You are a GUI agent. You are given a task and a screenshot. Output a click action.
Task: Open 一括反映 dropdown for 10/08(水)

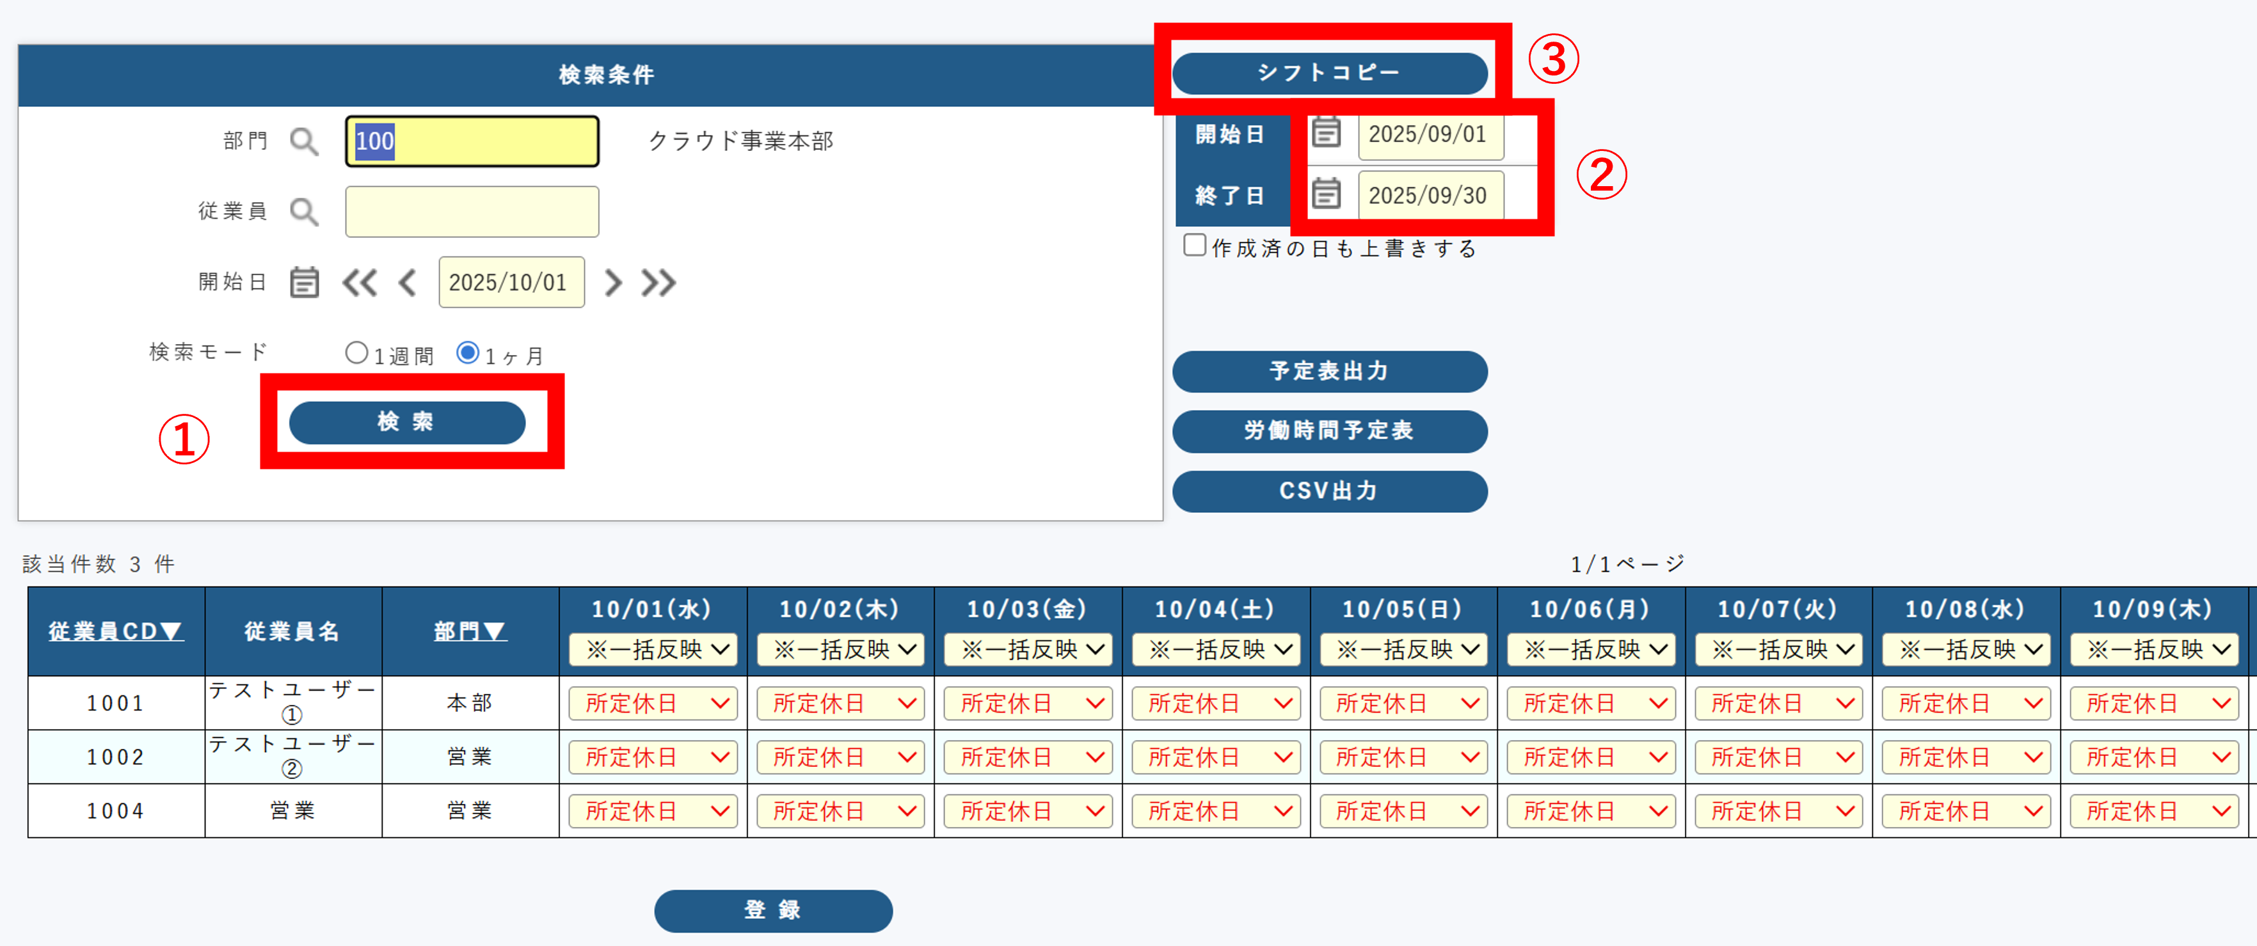pos(1966,650)
